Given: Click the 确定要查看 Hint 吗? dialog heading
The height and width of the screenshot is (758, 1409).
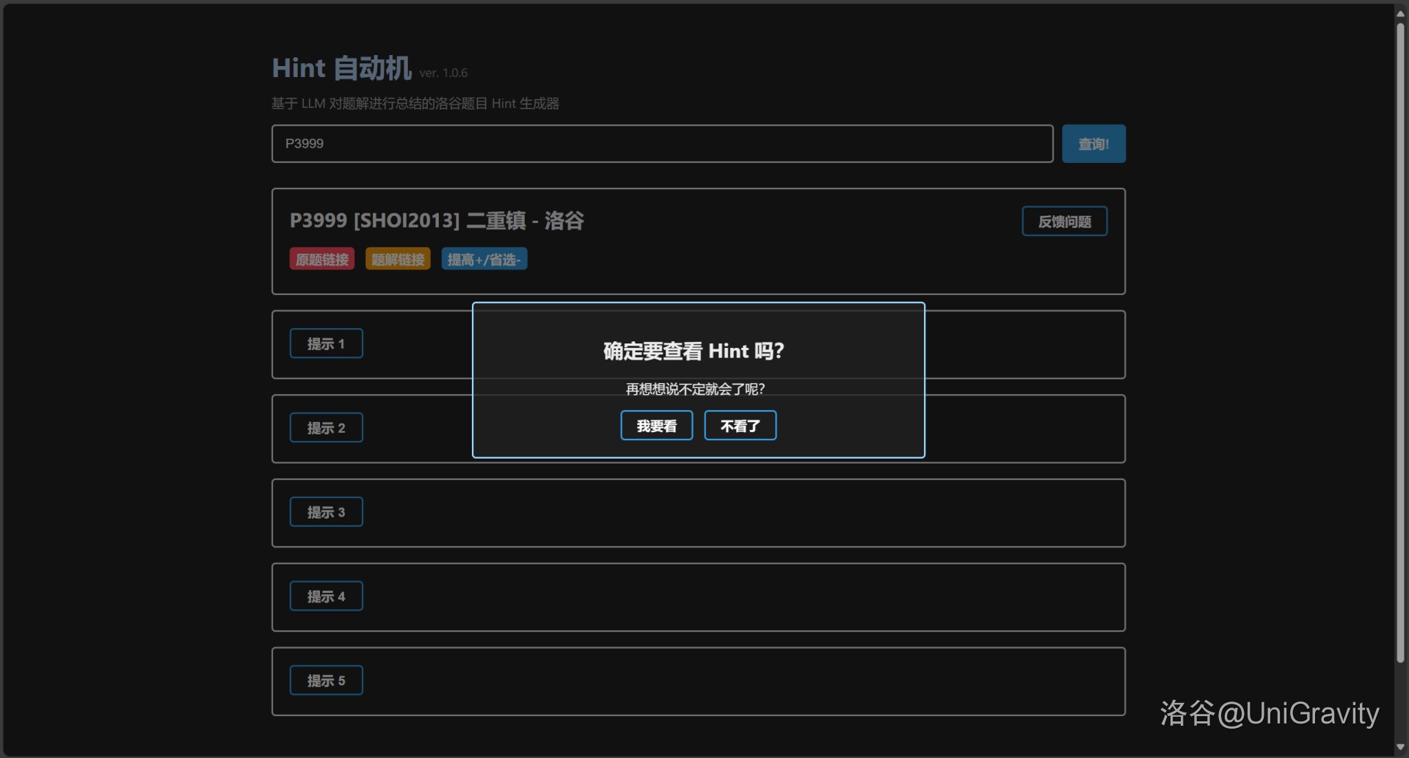Looking at the screenshot, I should (x=693, y=351).
